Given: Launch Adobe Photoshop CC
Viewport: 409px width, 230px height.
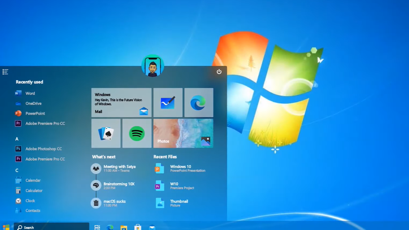Looking at the screenshot, I should pyautogui.click(x=39, y=149).
